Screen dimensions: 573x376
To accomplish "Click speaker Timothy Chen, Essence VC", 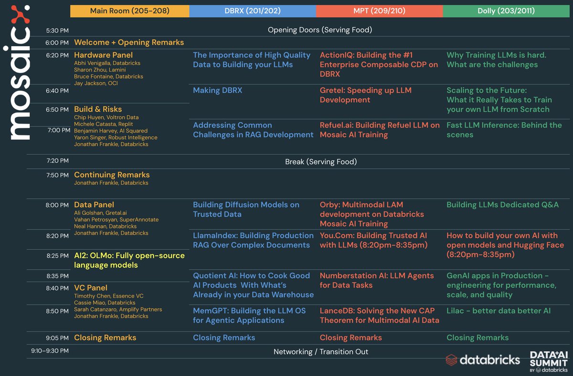I will tap(108, 296).
